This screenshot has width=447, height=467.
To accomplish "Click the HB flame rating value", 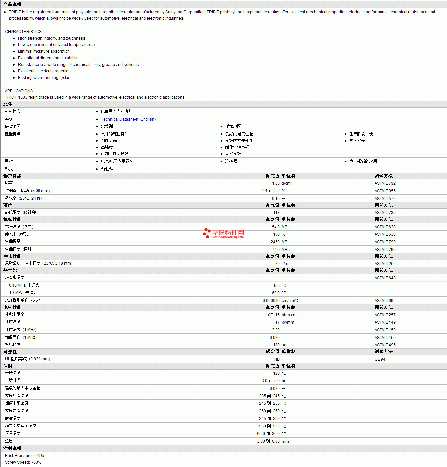I will 277,359.
